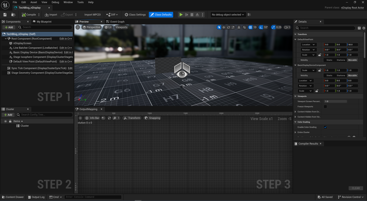Toggle the Info Bar in OutputMapping

[x=92, y=118]
